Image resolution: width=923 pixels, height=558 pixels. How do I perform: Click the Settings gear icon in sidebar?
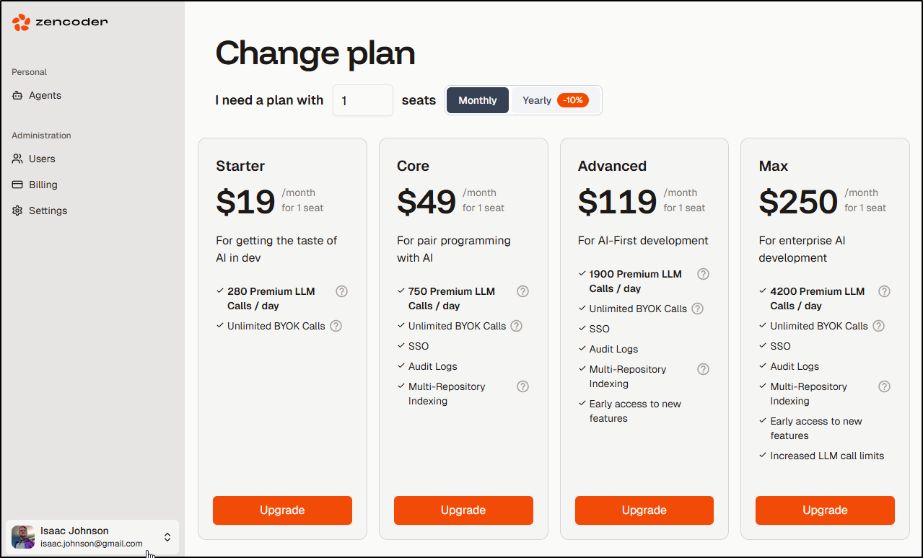click(17, 211)
